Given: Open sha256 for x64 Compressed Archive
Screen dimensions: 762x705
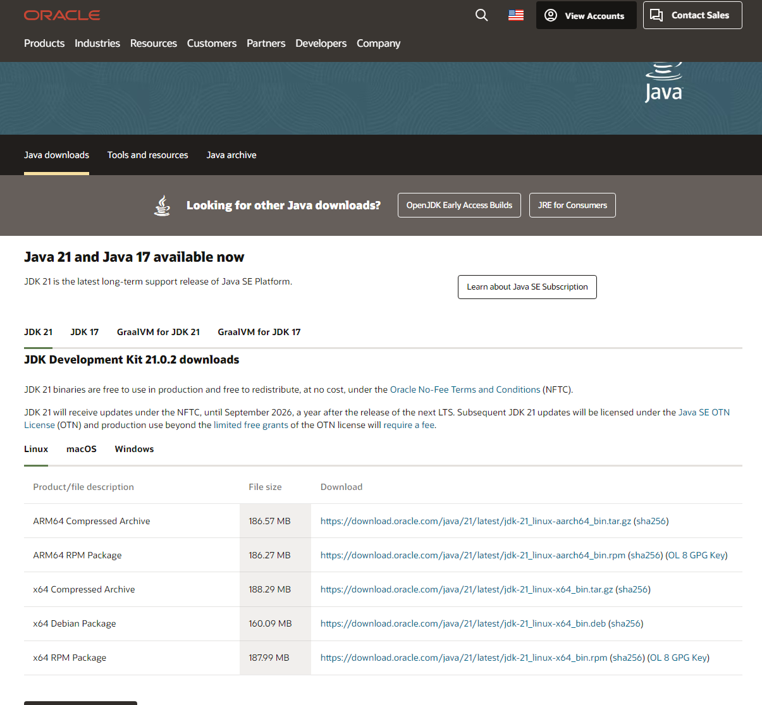Looking at the screenshot, I should 633,589.
